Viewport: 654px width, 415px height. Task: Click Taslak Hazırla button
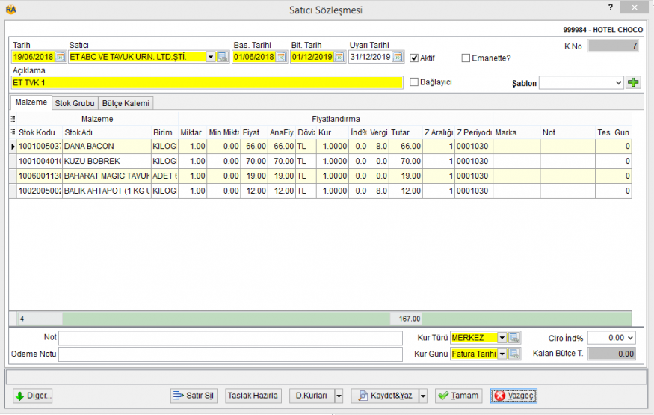pyautogui.click(x=253, y=396)
